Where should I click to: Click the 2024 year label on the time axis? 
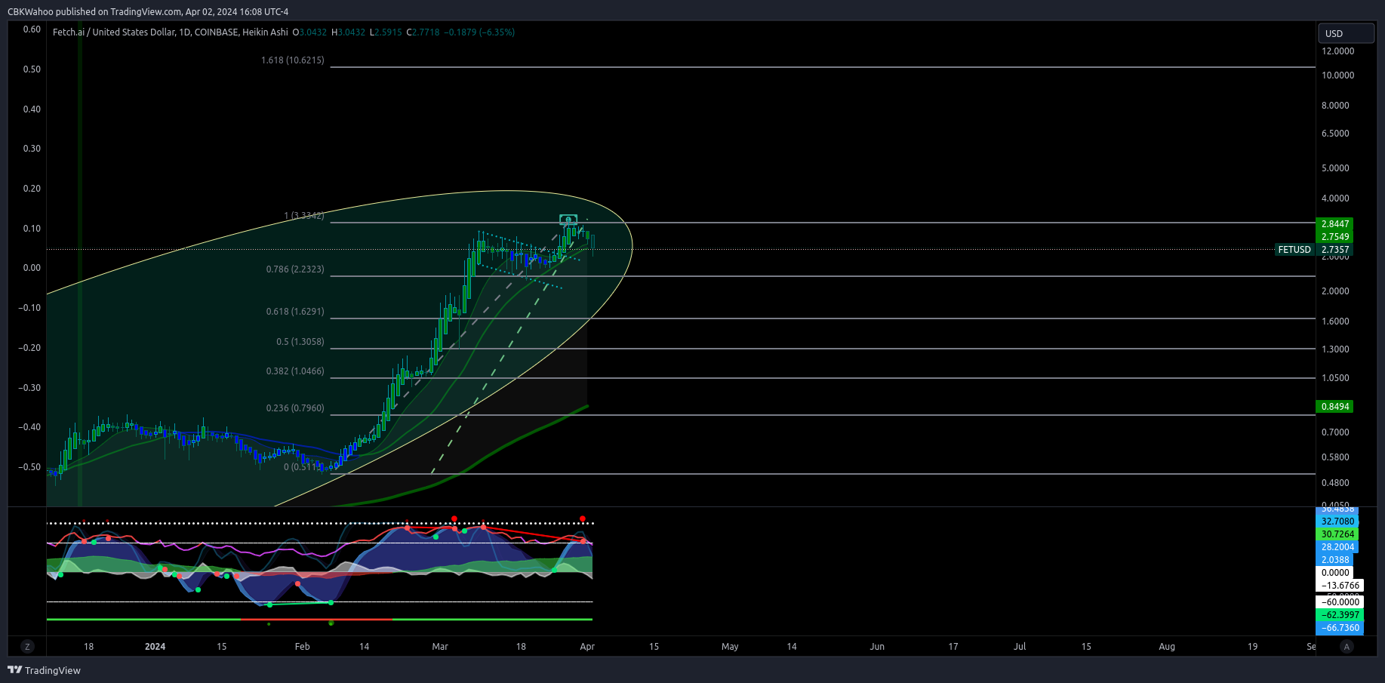pos(155,647)
